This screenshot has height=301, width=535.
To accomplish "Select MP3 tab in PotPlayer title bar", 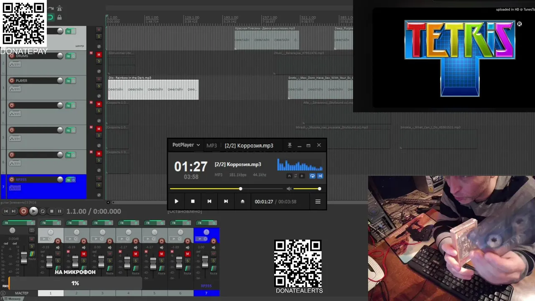I will pos(212,145).
